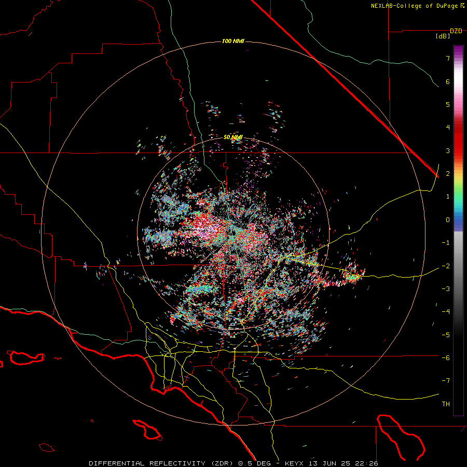Click the ZDR color scale bar
The width and height of the screenshot is (467, 467).
[458, 230]
